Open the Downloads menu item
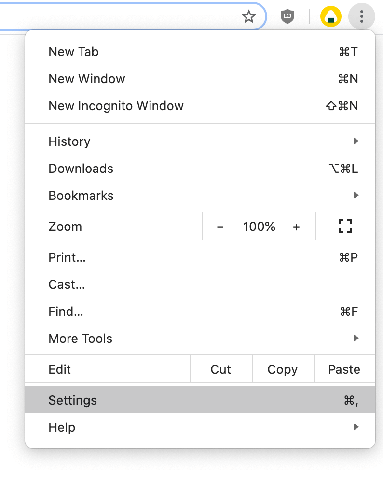 200,169
